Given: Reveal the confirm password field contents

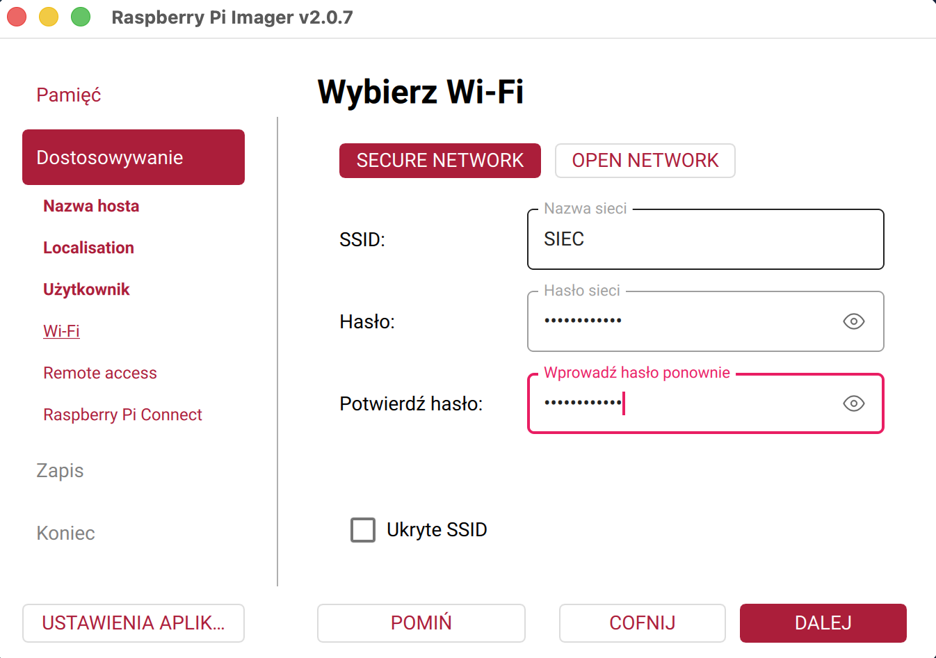Looking at the screenshot, I should pos(853,403).
